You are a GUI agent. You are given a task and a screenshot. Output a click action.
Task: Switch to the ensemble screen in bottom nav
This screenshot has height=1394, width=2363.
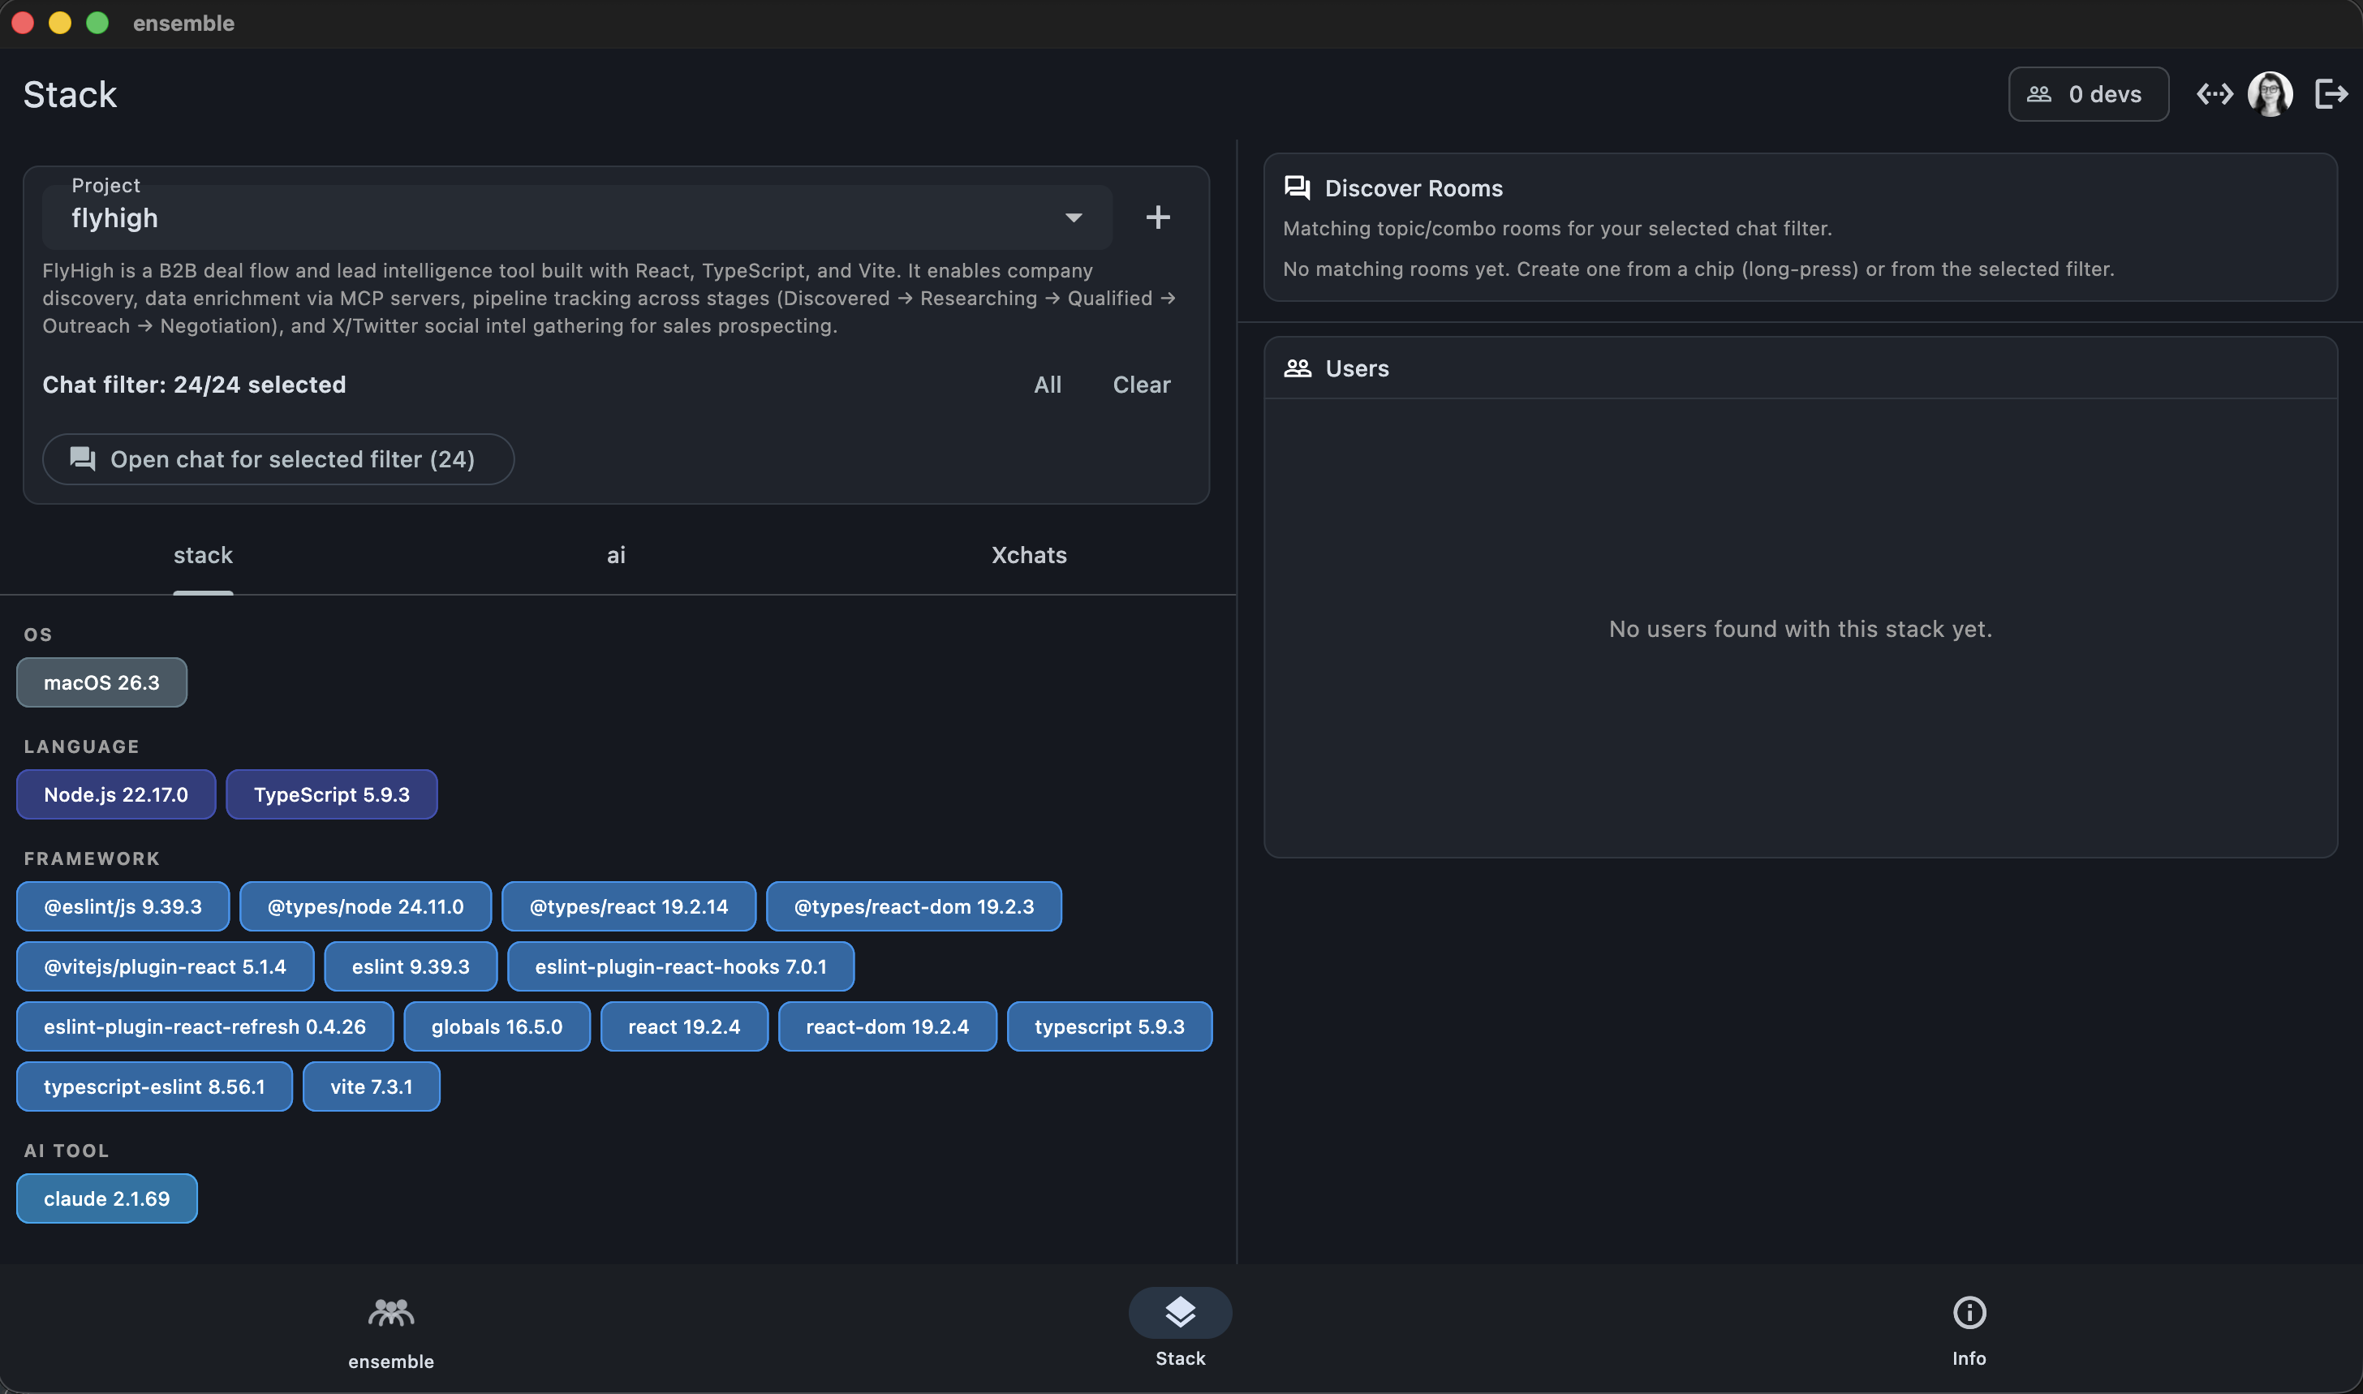click(390, 1327)
